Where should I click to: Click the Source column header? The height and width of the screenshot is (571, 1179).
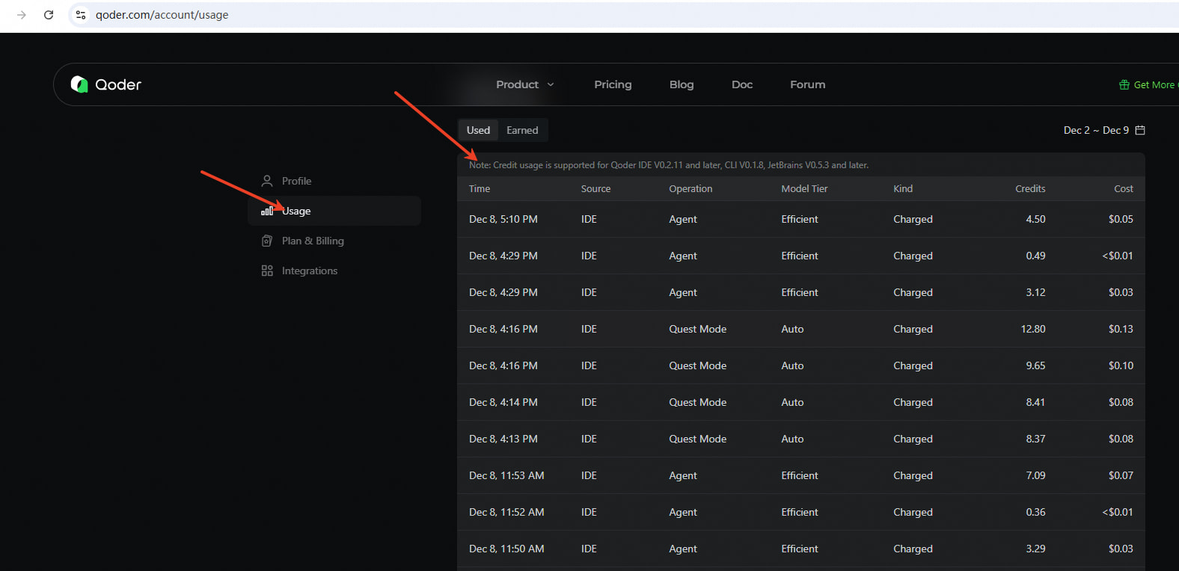(x=596, y=188)
